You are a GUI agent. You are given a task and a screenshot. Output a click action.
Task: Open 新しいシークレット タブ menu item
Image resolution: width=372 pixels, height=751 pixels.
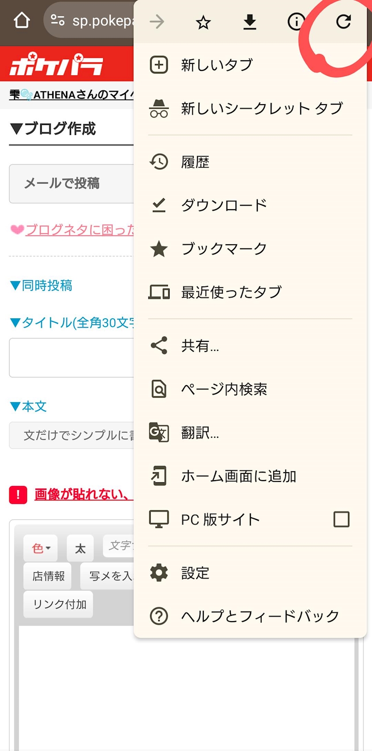pyautogui.click(x=261, y=109)
